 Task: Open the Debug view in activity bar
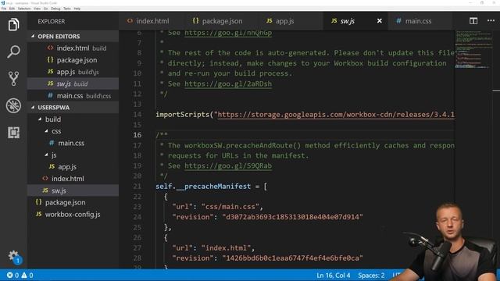[x=13, y=105]
